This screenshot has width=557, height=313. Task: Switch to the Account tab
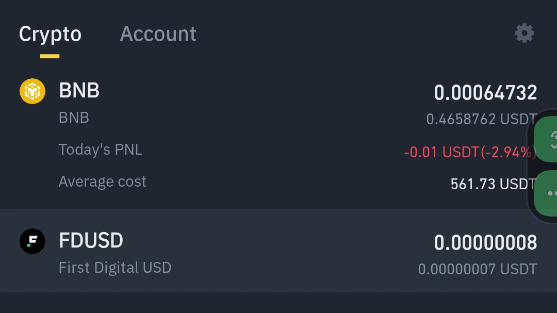158,34
